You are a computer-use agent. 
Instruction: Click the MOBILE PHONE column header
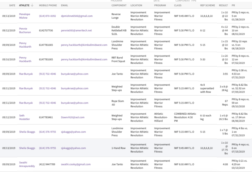click(x=48, y=5)
